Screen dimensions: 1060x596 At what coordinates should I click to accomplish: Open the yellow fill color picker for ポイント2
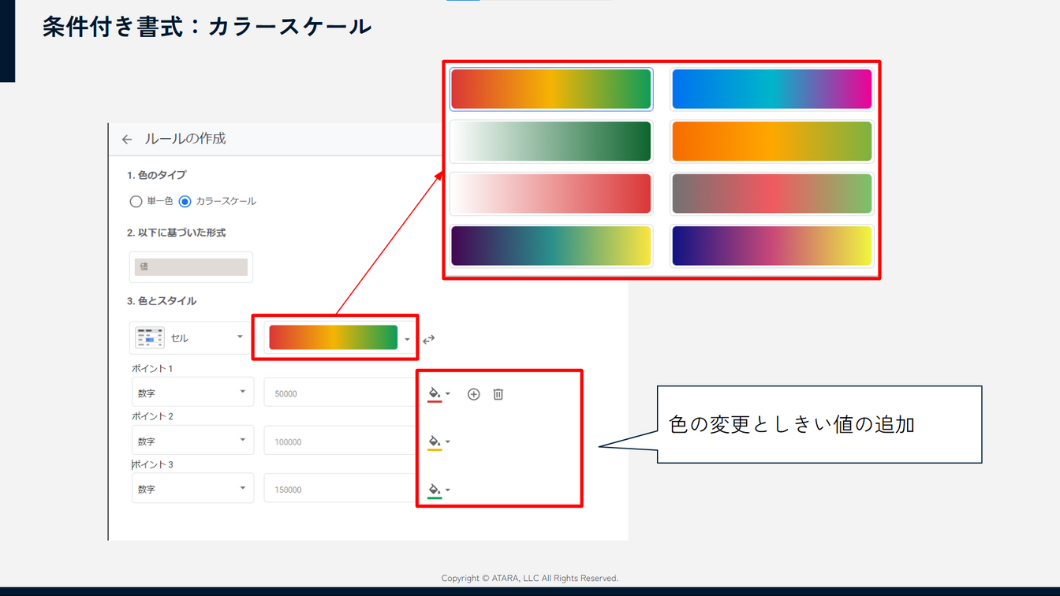tap(439, 442)
